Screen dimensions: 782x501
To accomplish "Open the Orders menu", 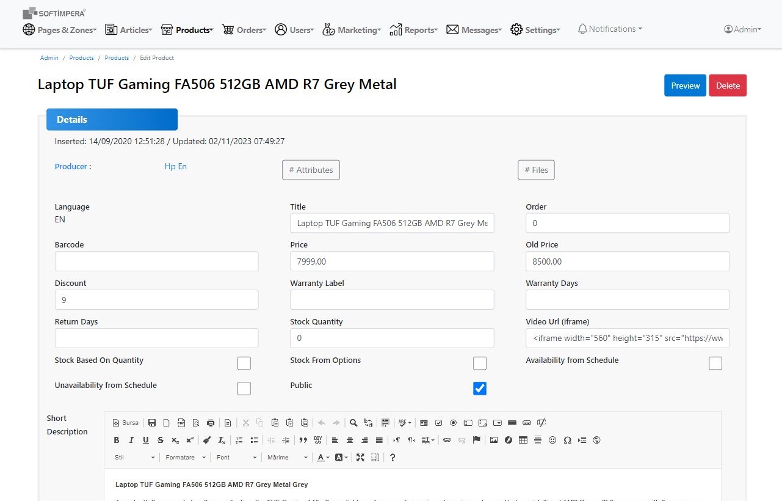I will [244, 29].
